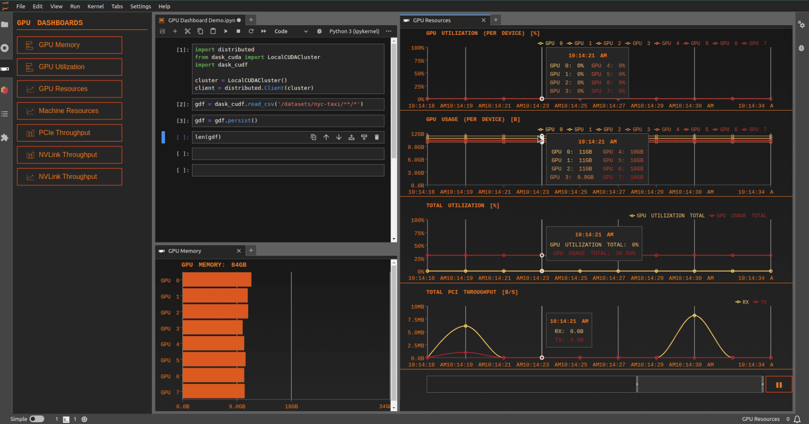Restart the kernel with refresh icon
The height and width of the screenshot is (424, 809).
(x=251, y=31)
